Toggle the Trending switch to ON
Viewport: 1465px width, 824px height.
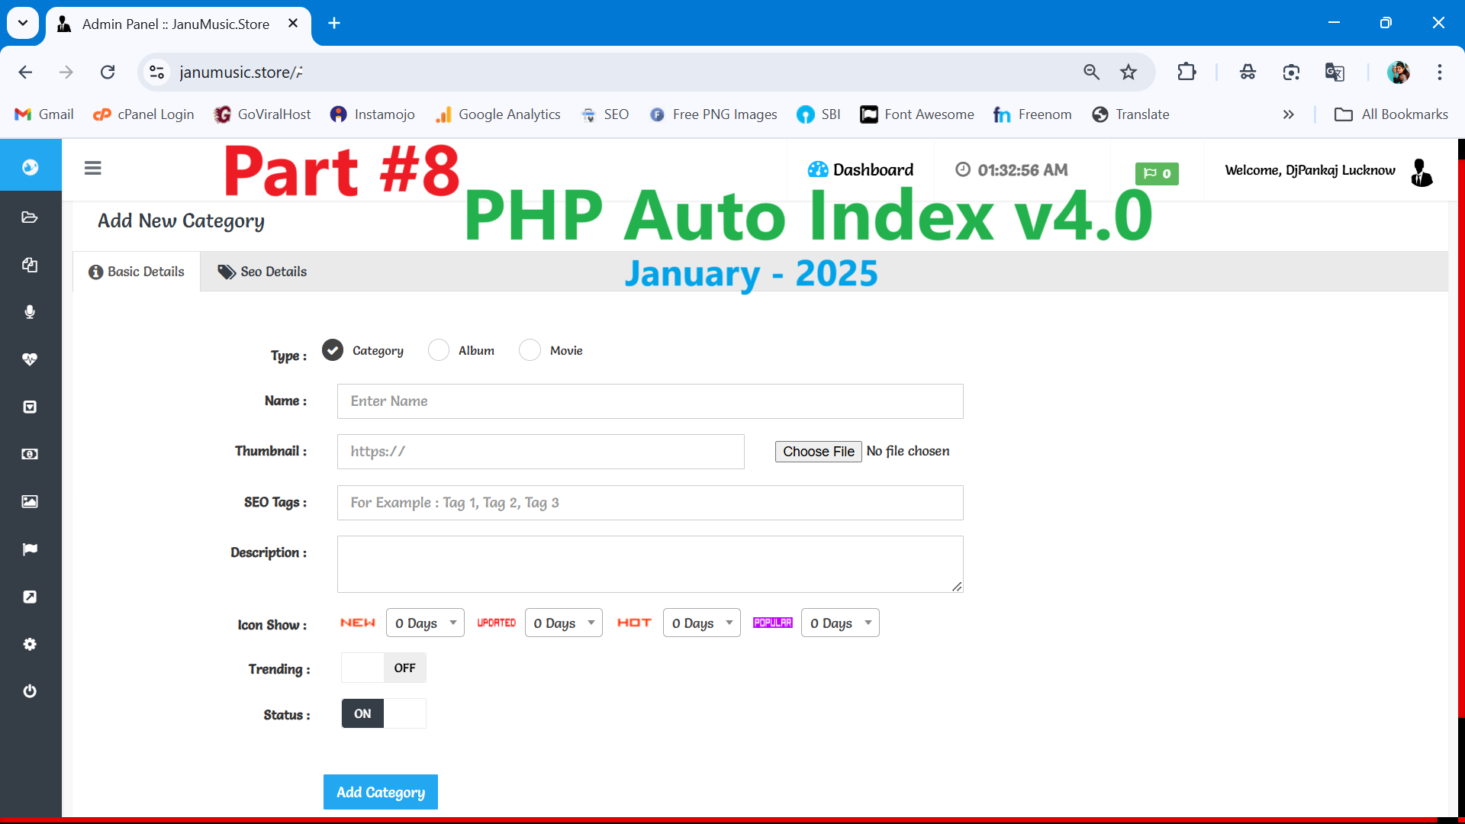(x=383, y=667)
